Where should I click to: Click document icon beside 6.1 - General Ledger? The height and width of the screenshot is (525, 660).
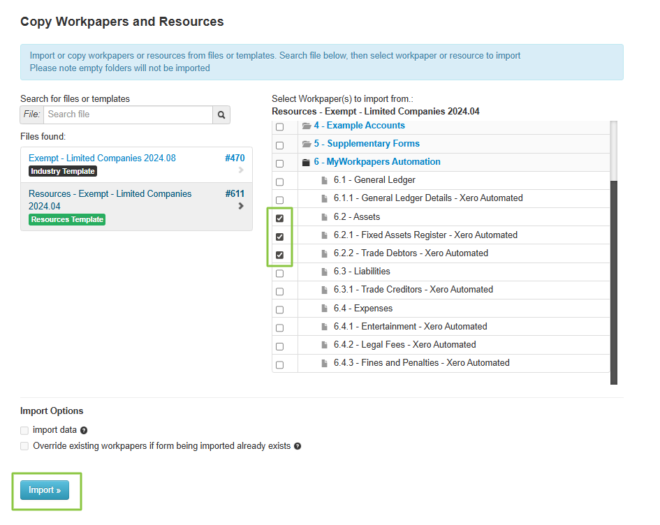[324, 180]
